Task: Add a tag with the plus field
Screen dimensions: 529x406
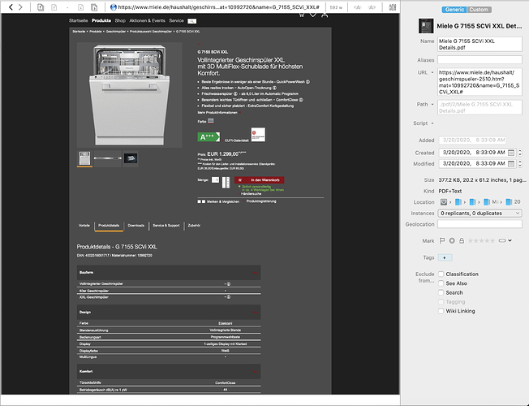Action: (x=445, y=257)
